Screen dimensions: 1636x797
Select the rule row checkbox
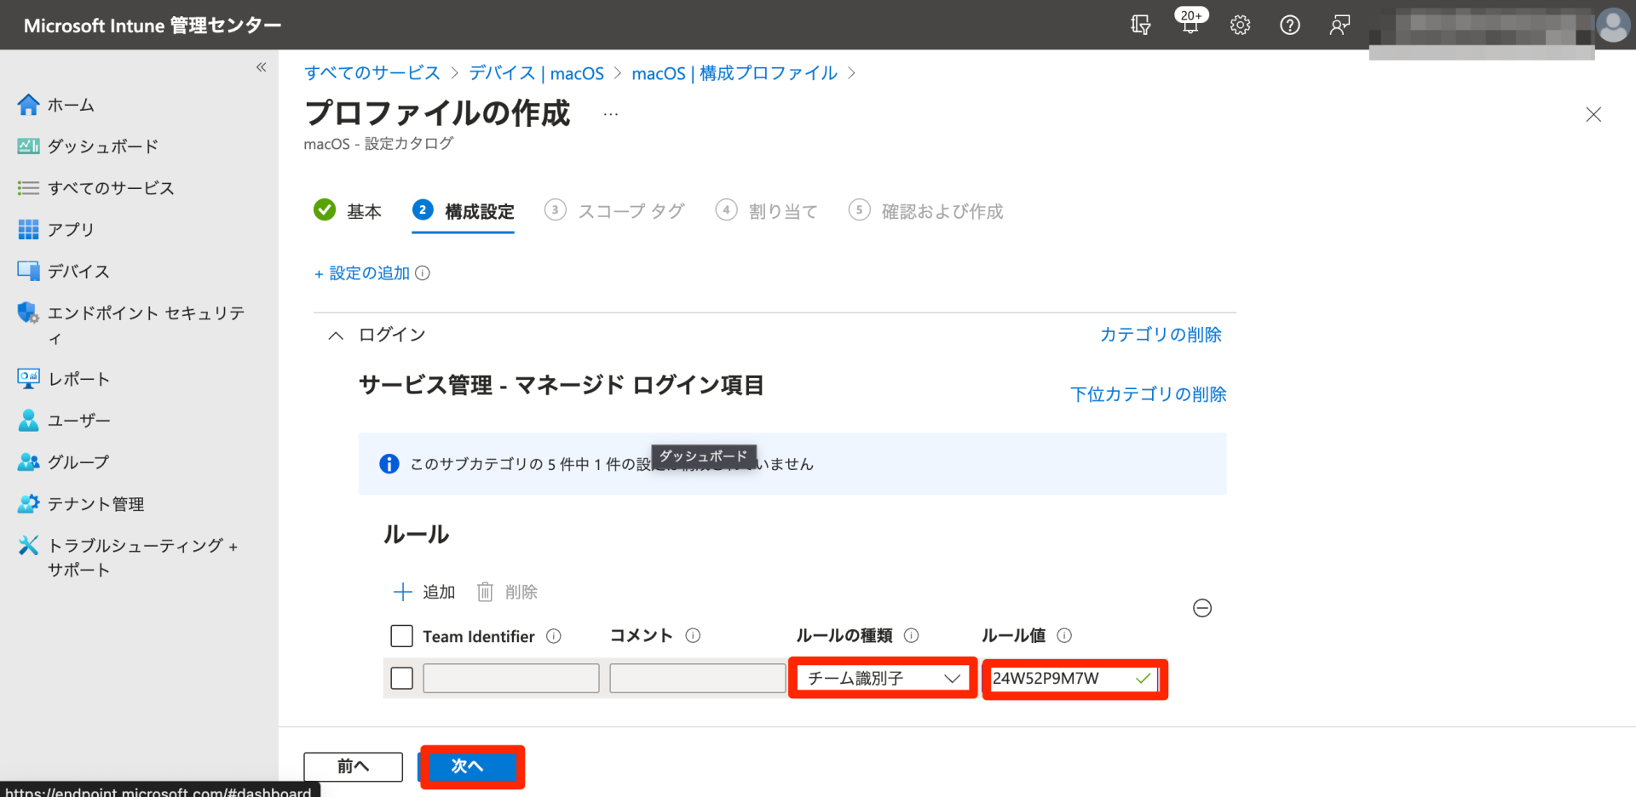coord(400,678)
